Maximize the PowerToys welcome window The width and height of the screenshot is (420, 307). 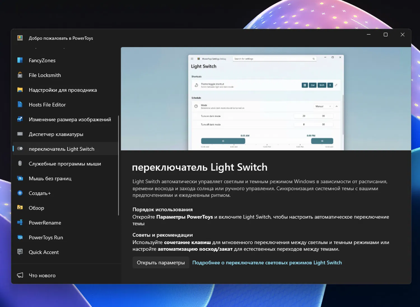[386, 34]
